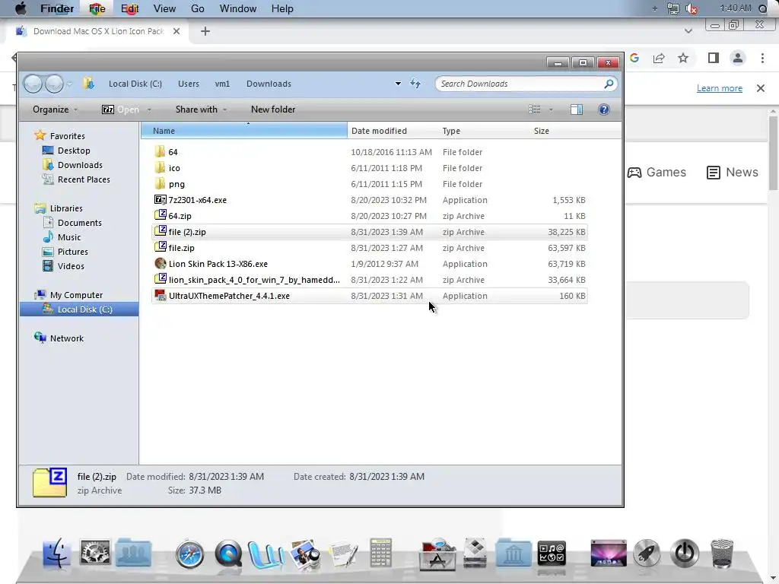The width and height of the screenshot is (779, 584).
Task: Dismiss the browser notification bar
Action: pos(761,88)
